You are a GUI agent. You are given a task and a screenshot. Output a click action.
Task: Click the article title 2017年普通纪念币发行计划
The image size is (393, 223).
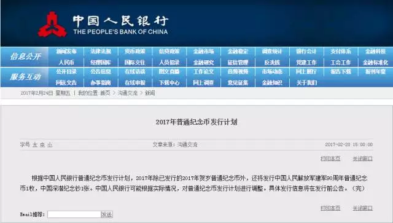coord(196,122)
